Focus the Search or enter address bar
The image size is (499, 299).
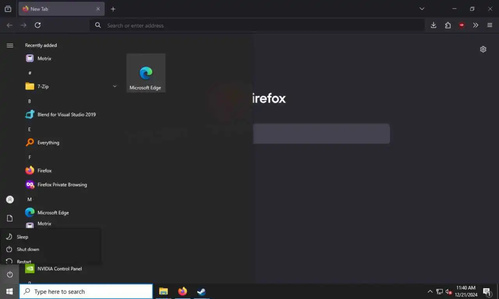click(257, 25)
